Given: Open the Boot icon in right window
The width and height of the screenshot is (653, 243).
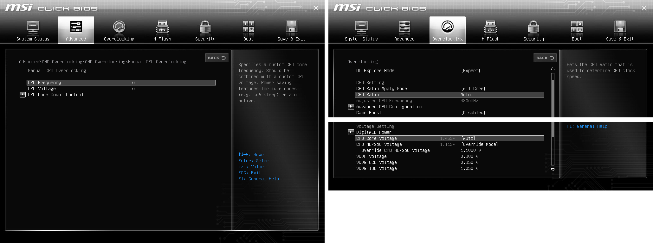Looking at the screenshot, I should (577, 27).
